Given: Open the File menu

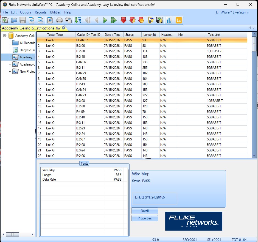Looking at the screenshot, I should [x=5, y=12].
